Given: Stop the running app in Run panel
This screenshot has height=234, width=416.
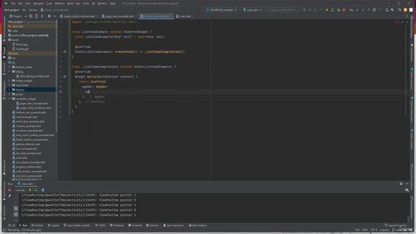Looking at the screenshot, I should coord(9,190).
